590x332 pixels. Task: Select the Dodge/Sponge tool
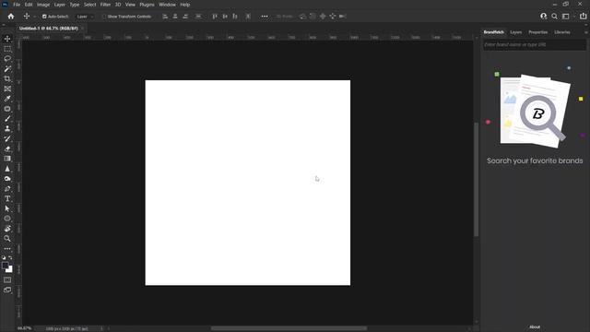(7, 178)
